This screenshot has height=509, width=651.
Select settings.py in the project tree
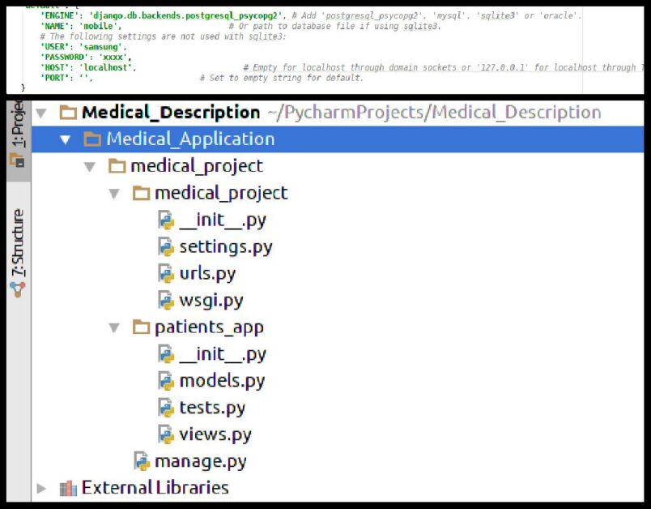[x=225, y=246]
